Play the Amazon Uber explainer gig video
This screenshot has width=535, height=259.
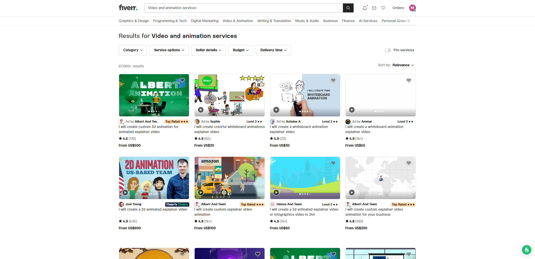(x=201, y=192)
